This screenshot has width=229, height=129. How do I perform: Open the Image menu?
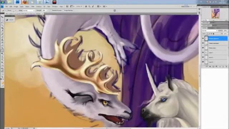(16, 6)
